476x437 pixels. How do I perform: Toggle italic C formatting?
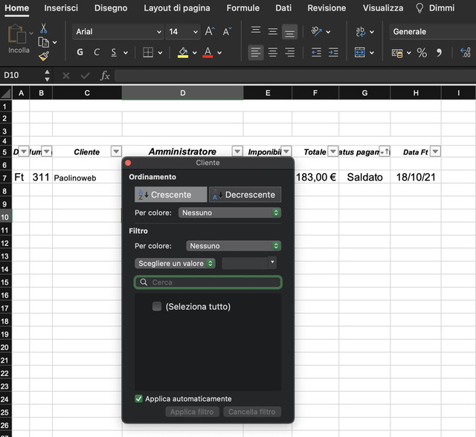[x=97, y=52]
